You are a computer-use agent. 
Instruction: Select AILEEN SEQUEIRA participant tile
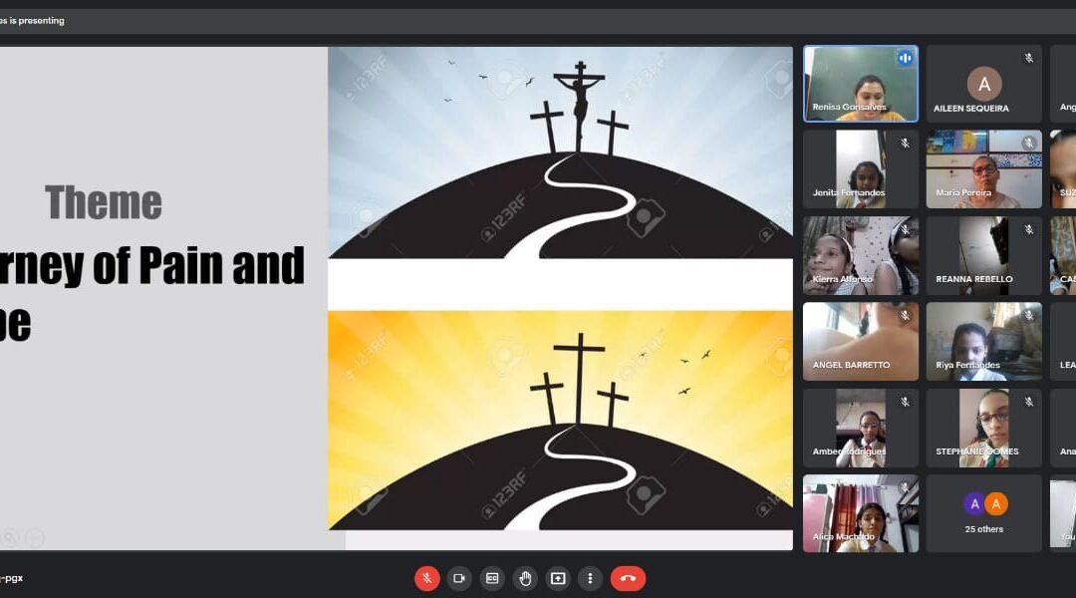pos(984,84)
